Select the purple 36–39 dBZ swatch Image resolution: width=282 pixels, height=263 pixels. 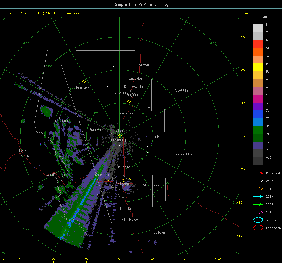click(258, 107)
